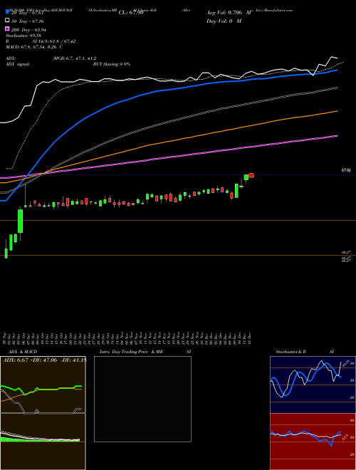Click the 'SI 14/3: 61.8 / 67.42' text
The width and height of the screenshot is (356, 470).
pyautogui.click(x=54, y=41)
